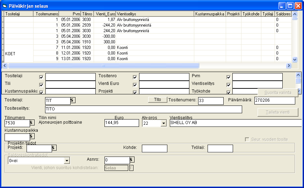Click the Tositeselitys field containing TITO
304x188 pixels.
tap(144, 109)
